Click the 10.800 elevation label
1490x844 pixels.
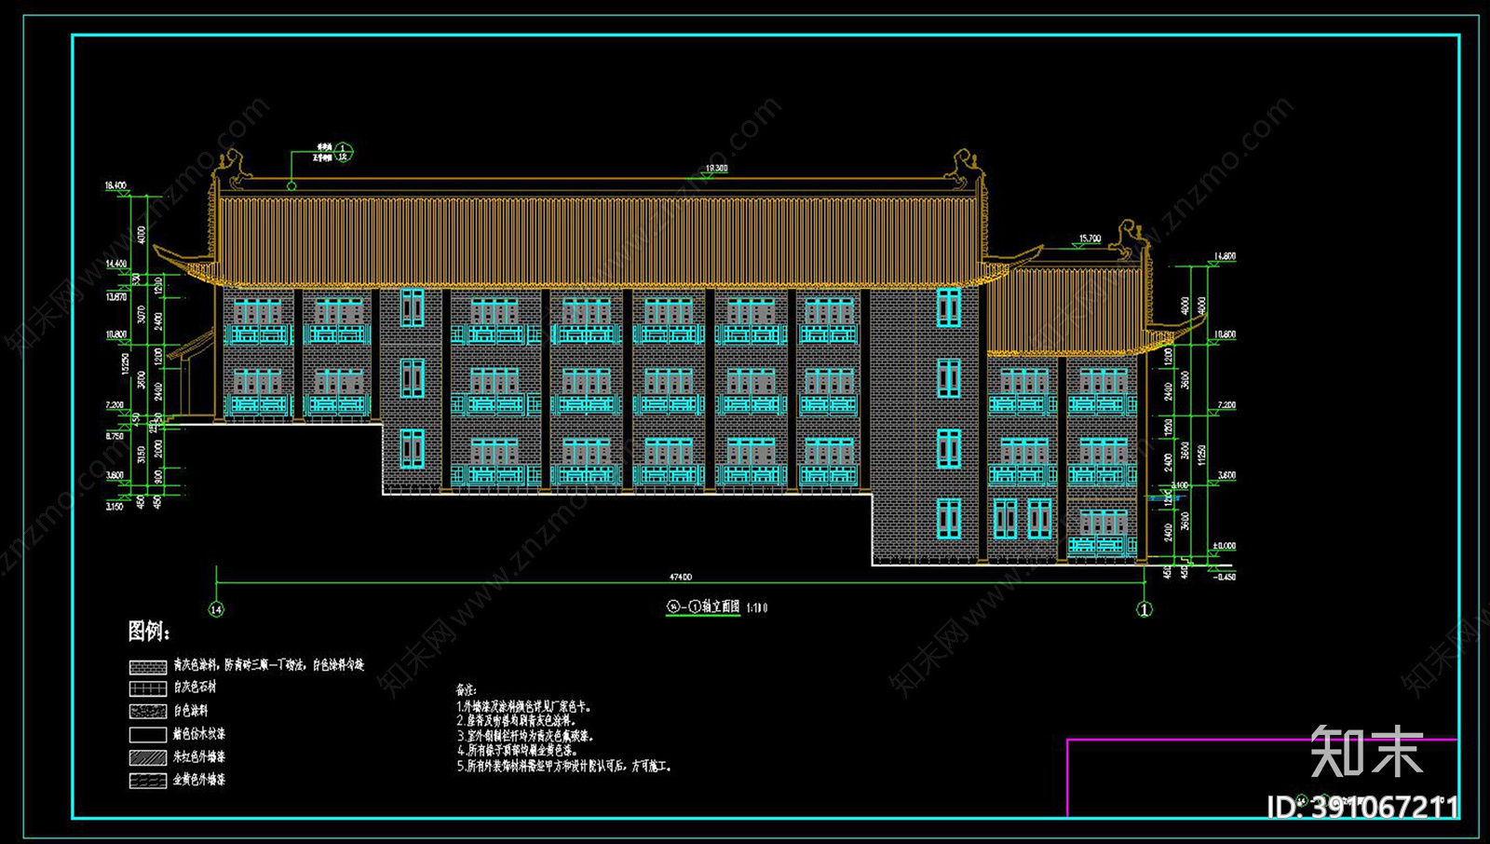pyautogui.click(x=115, y=334)
